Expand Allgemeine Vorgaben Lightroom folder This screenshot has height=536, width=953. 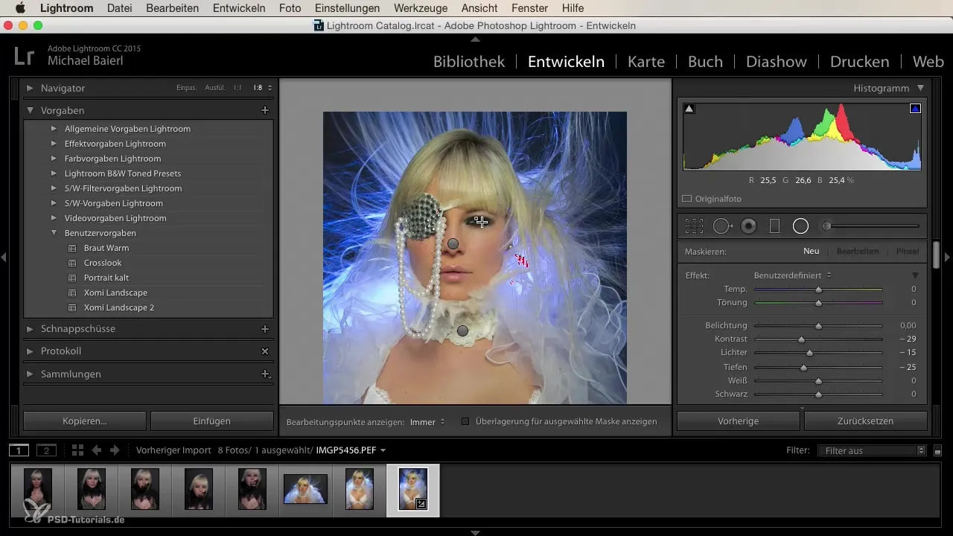click(x=54, y=129)
